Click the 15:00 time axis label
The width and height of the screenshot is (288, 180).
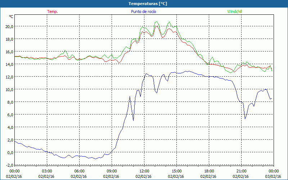176,171
